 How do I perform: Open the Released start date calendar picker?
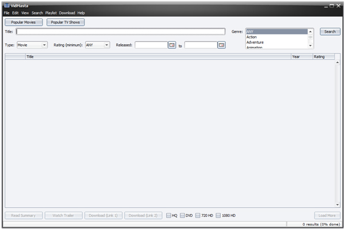pyautogui.click(x=172, y=45)
